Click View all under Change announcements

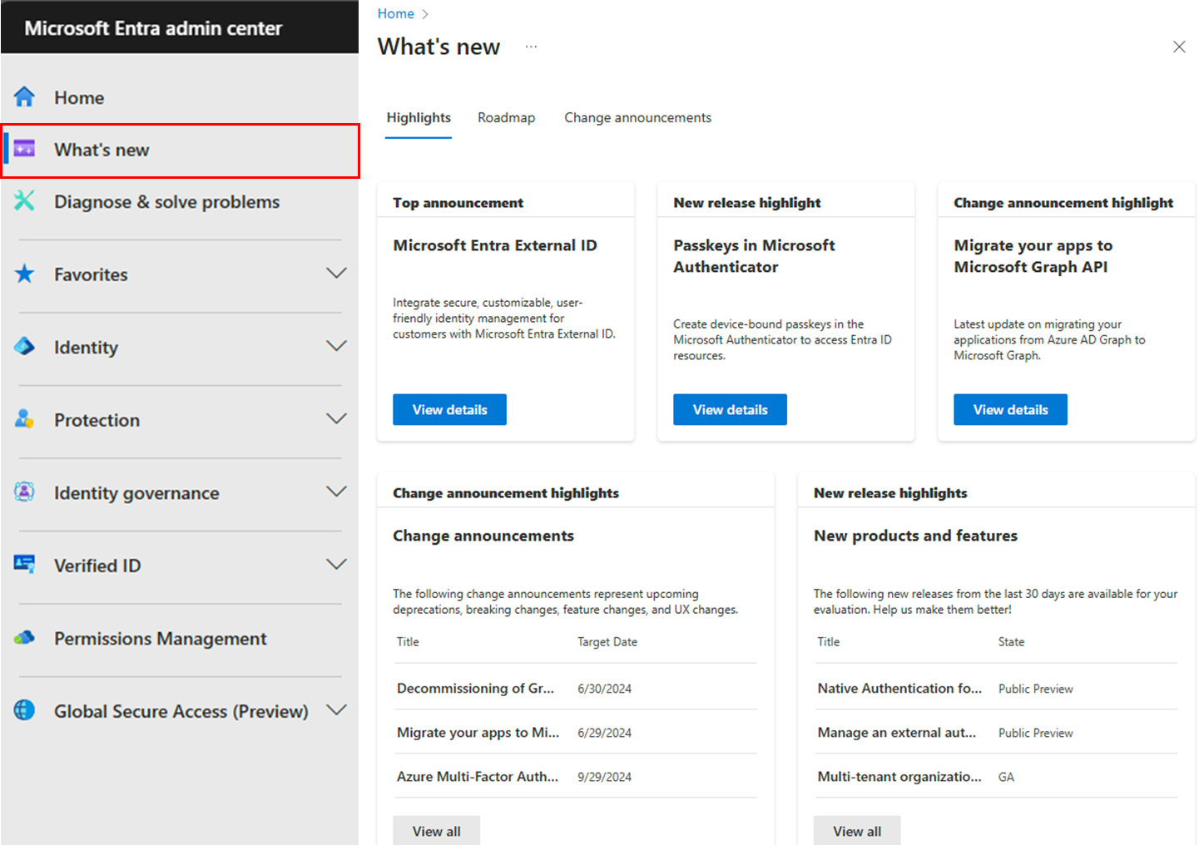click(436, 831)
